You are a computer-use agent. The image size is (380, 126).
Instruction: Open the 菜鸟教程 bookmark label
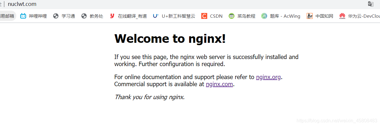(246, 16)
